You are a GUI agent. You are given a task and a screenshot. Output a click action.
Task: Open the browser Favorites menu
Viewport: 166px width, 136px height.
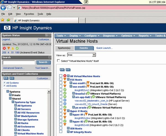[x=29, y=14]
